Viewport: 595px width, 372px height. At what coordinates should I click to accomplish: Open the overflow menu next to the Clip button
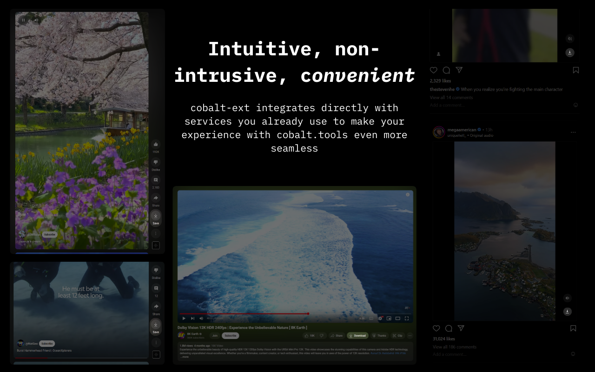[410, 336]
